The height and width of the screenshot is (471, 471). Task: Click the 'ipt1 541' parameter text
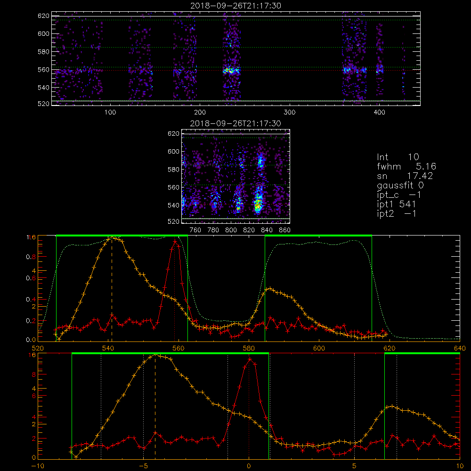click(397, 204)
